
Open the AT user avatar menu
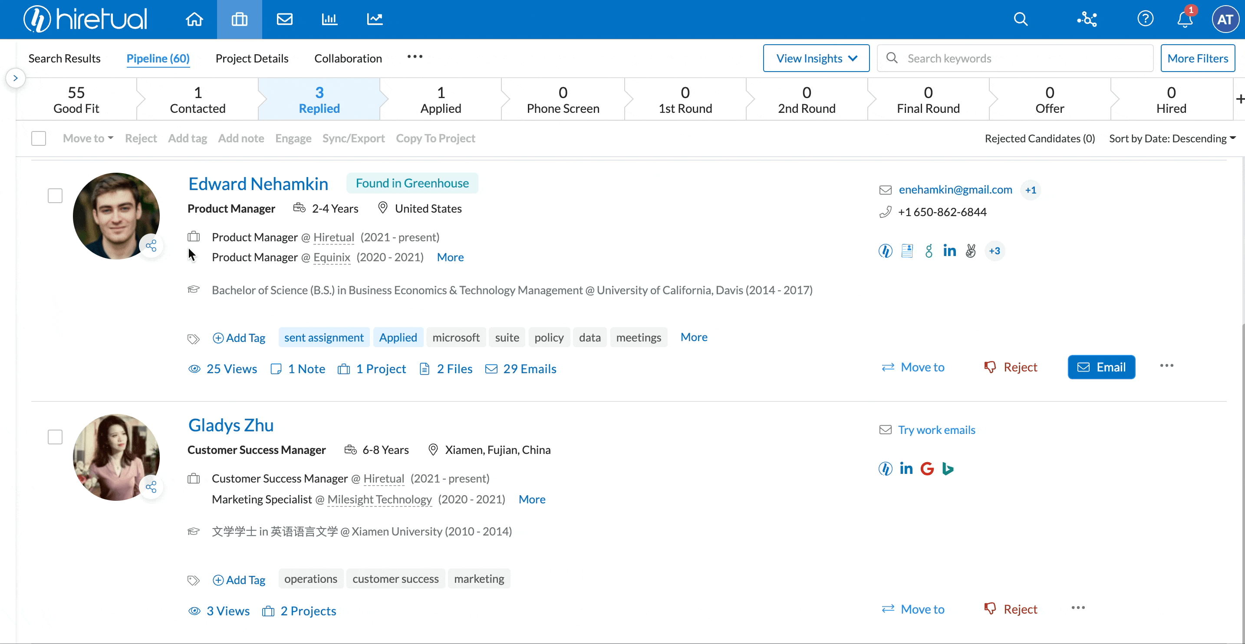point(1225,20)
